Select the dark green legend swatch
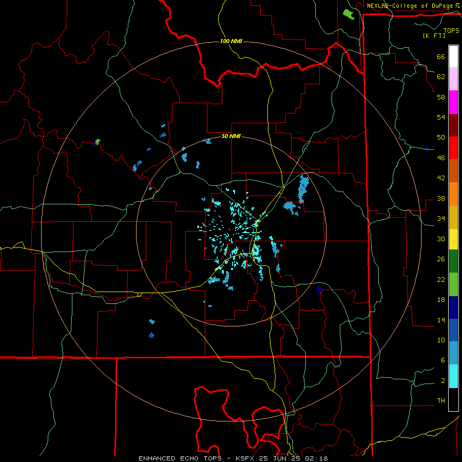 [x=453, y=261]
